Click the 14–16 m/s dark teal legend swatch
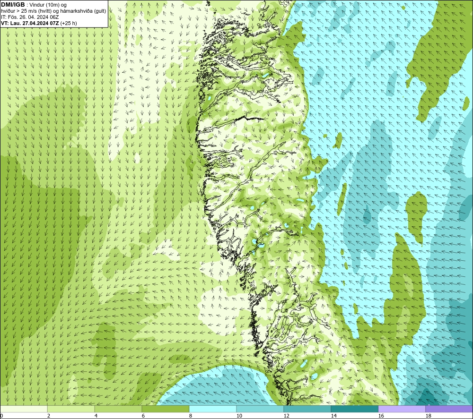 354,409
